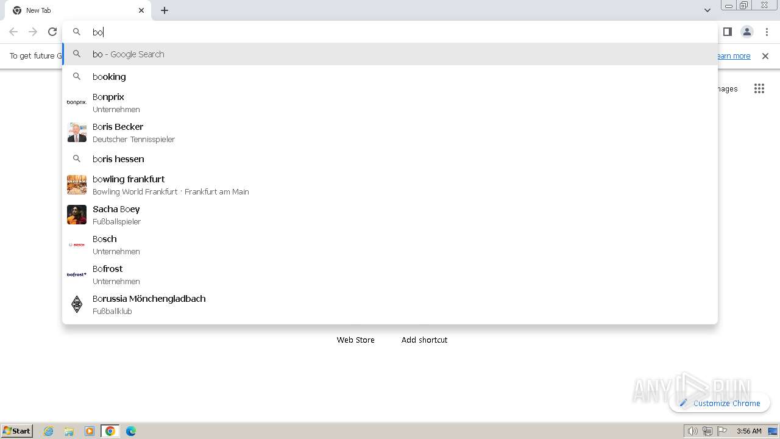Click the Sacha Boey photo thumbnail
Screen dimensions: 780x439
pyautogui.click(x=77, y=215)
